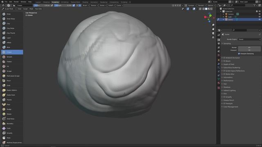Enable the Ambient Occlusion checkbox
262x147 pixels.
(x=224, y=58)
